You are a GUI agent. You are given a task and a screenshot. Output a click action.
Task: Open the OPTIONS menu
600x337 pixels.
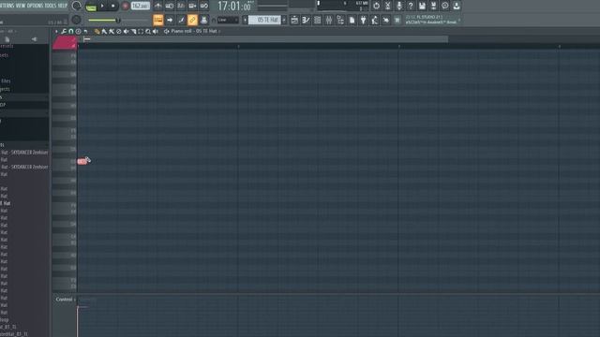[x=36, y=6]
